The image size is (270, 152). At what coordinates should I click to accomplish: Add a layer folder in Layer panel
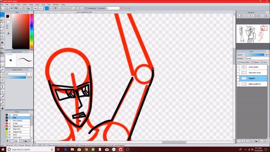pos(256,141)
